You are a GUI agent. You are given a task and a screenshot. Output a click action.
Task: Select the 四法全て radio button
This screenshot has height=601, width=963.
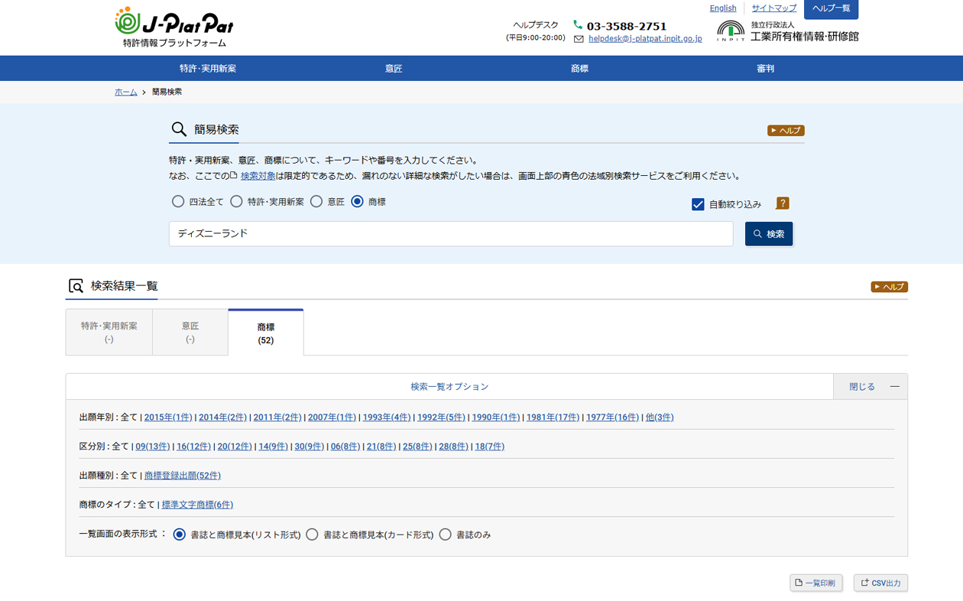pos(178,202)
